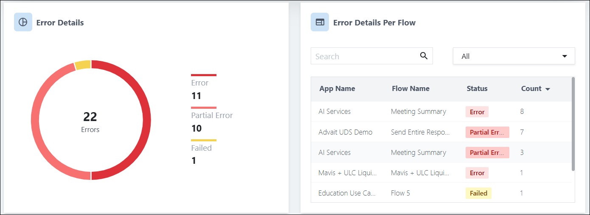Click the Error Details panel title

(60, 23)
